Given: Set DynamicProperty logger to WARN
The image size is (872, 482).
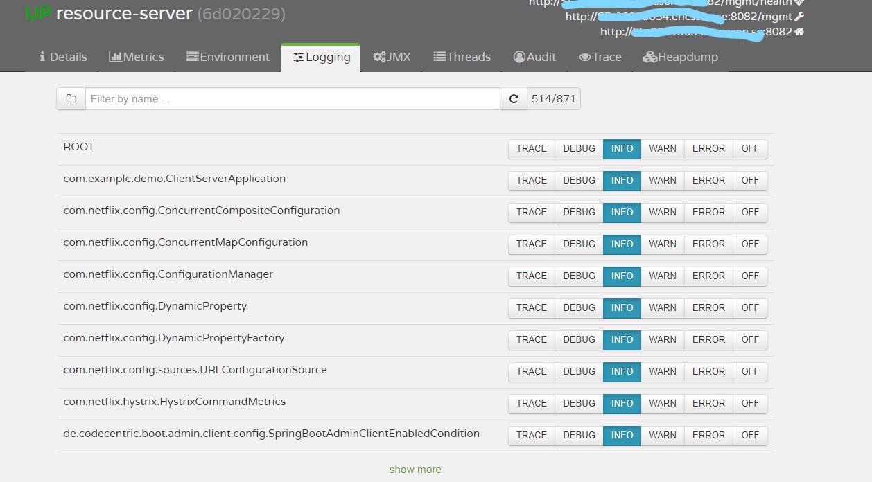Looking at the screenshot, I should pos(663,308).
